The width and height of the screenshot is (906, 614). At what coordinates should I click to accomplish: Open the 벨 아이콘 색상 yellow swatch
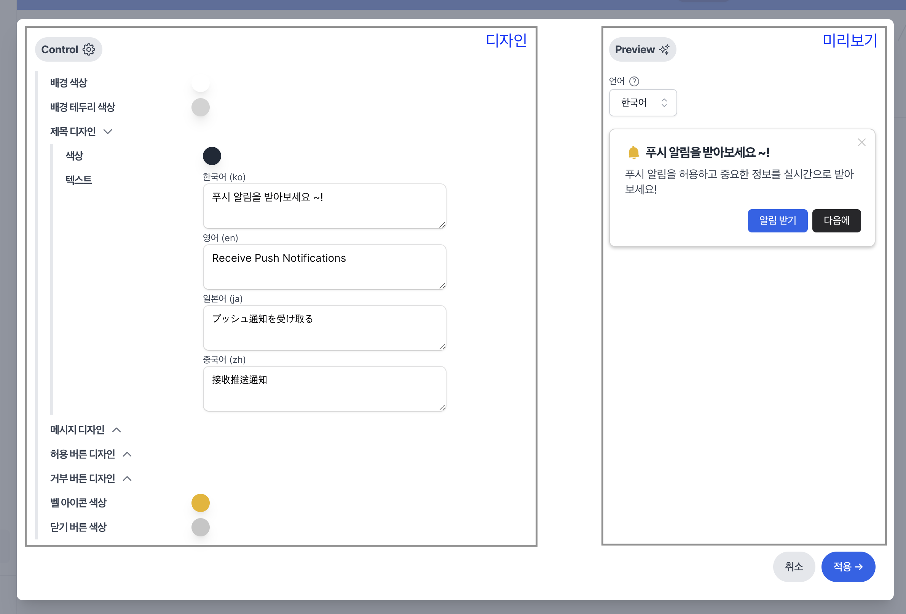200,503
